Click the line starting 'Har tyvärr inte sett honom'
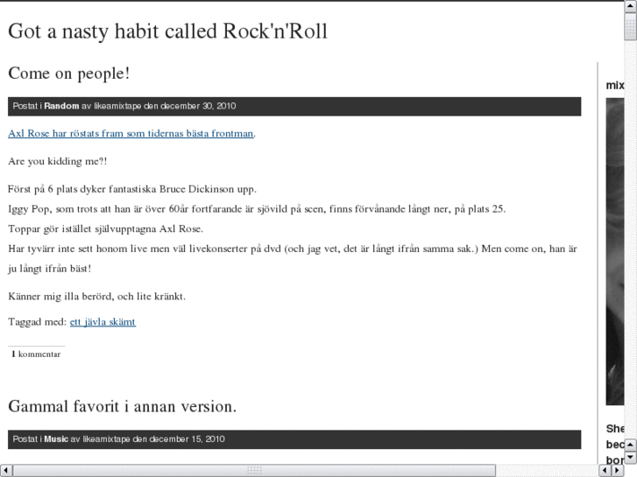 (293, 249)
